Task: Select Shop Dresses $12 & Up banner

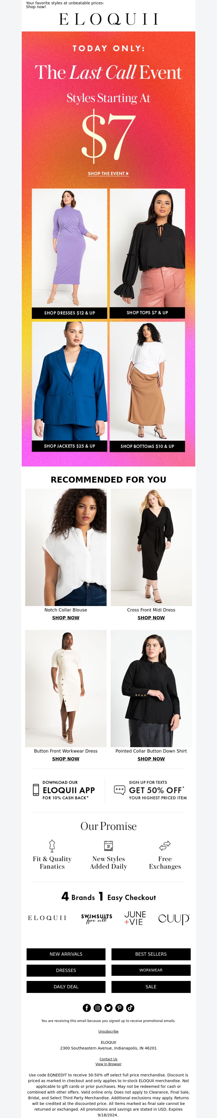Action: 69,312
